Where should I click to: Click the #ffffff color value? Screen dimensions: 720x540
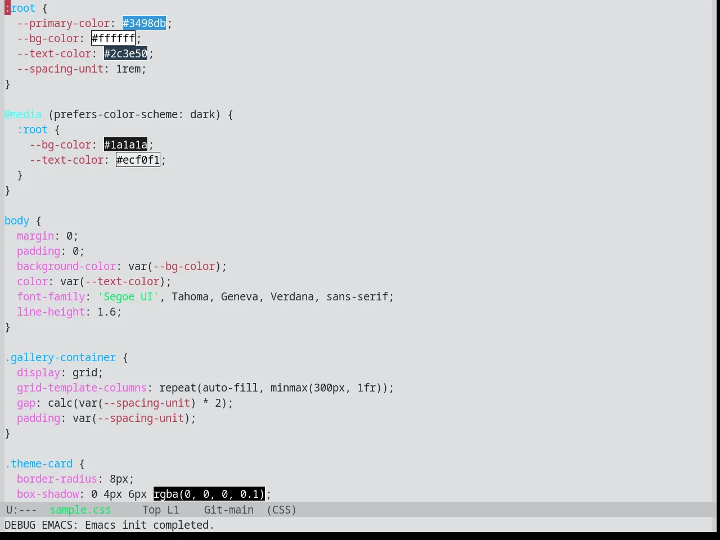click(113, 38)
